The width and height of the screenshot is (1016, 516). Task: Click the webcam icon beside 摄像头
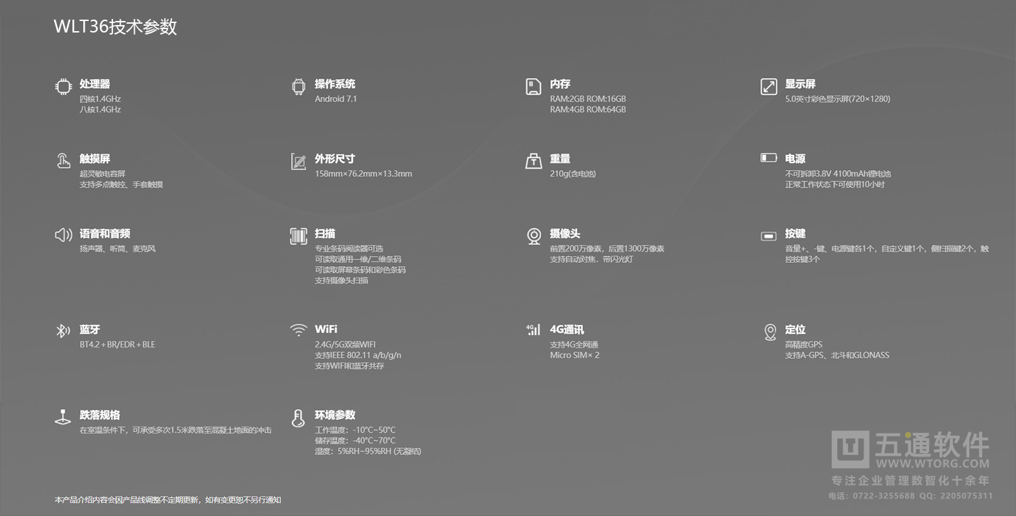click(x=534, y=236)
